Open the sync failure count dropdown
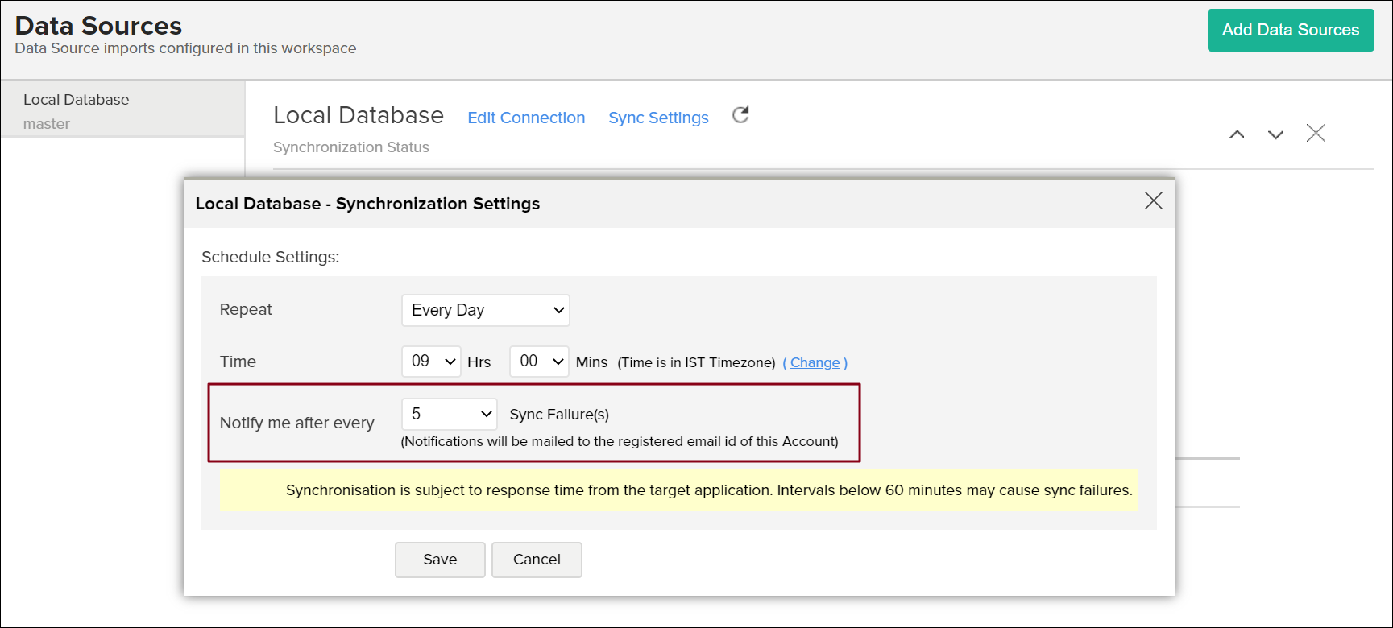Image resolution: width=1393 pixels, height=628 pixels. pyautogui.click(x=449, y=414)
